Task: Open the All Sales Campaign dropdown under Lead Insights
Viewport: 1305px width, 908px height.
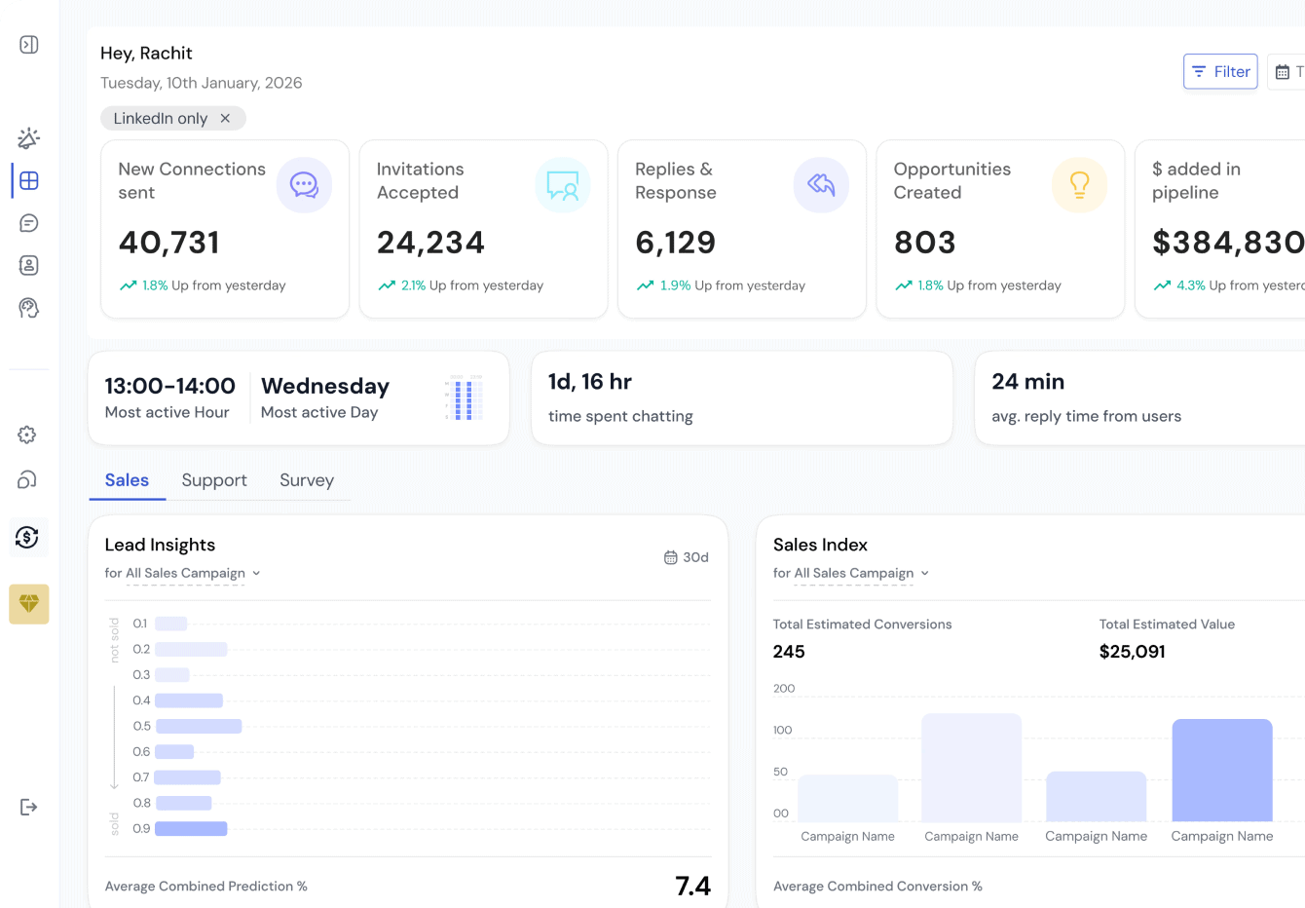Action: click(x=255, y=573)
